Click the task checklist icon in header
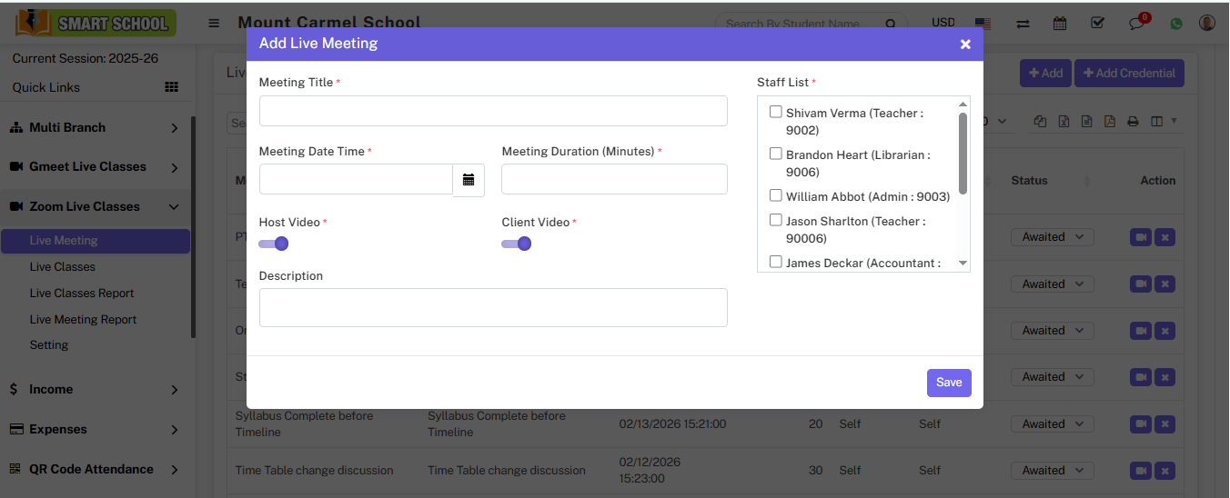Image resolution: width=1230 pixels, height=498 pixels. 1097,24
